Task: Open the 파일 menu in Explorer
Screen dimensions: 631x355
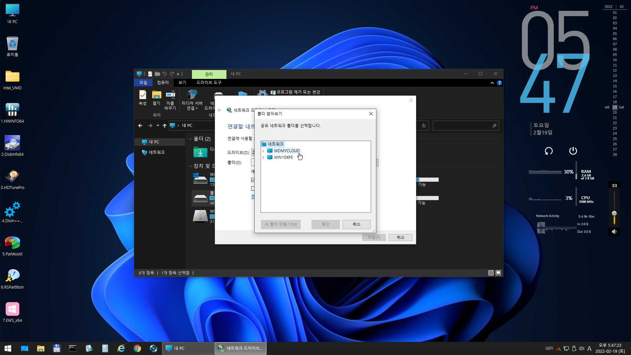Action: (143, 83)
